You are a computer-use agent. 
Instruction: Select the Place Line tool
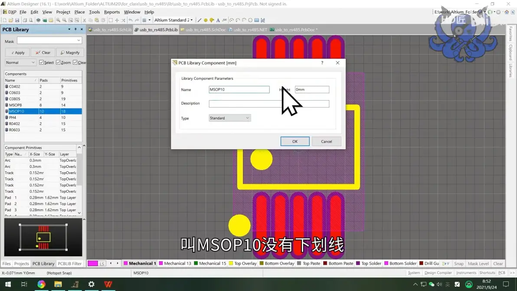(199, 20)
